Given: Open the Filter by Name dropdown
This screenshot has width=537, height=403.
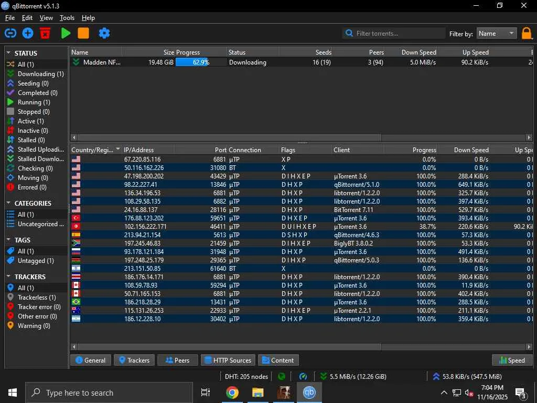Looking at the screenshot, I should point(497,33).
